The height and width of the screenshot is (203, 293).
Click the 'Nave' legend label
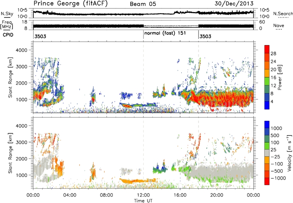pos(278,26)
